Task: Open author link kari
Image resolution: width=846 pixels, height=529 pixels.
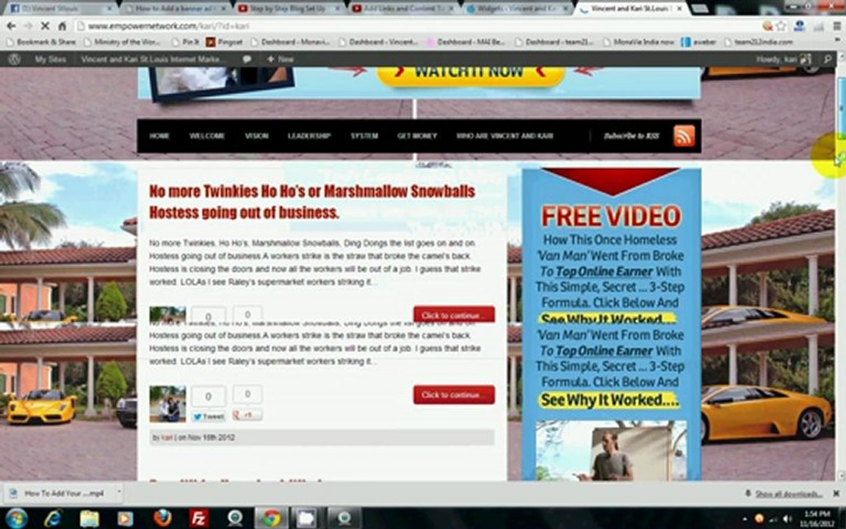Action: click(x=167, y=438)
